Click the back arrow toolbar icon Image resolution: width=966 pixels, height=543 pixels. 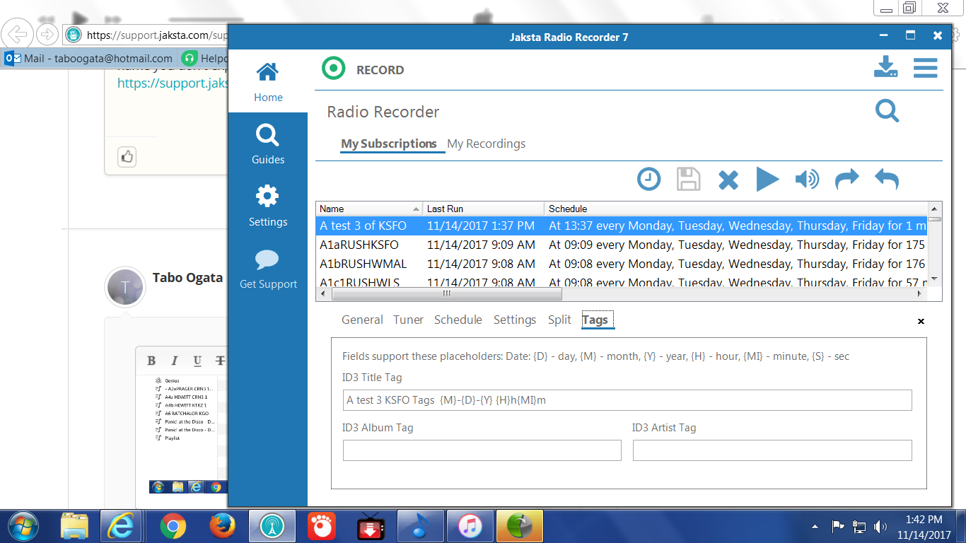click(886, 179)
